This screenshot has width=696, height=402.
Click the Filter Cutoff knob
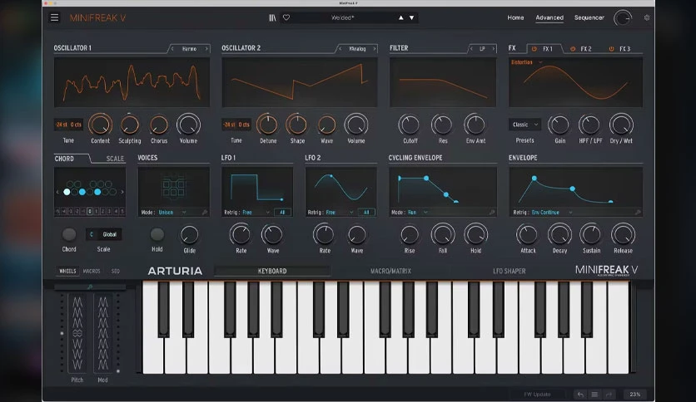click(x=410, y=125)
